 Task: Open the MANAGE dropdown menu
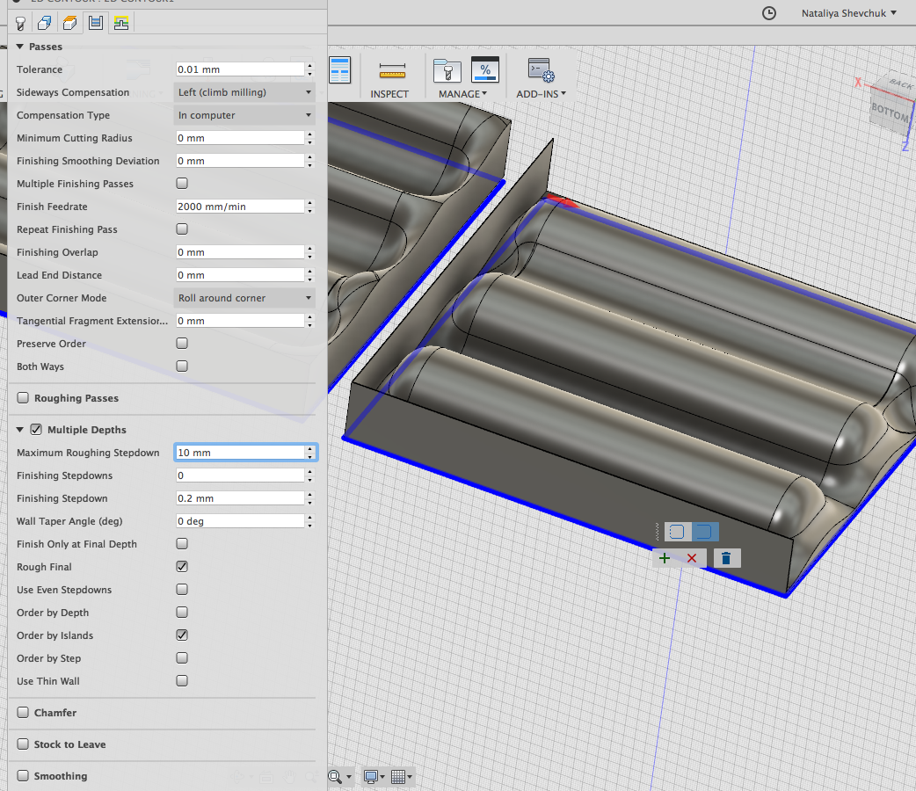(462, 93)
